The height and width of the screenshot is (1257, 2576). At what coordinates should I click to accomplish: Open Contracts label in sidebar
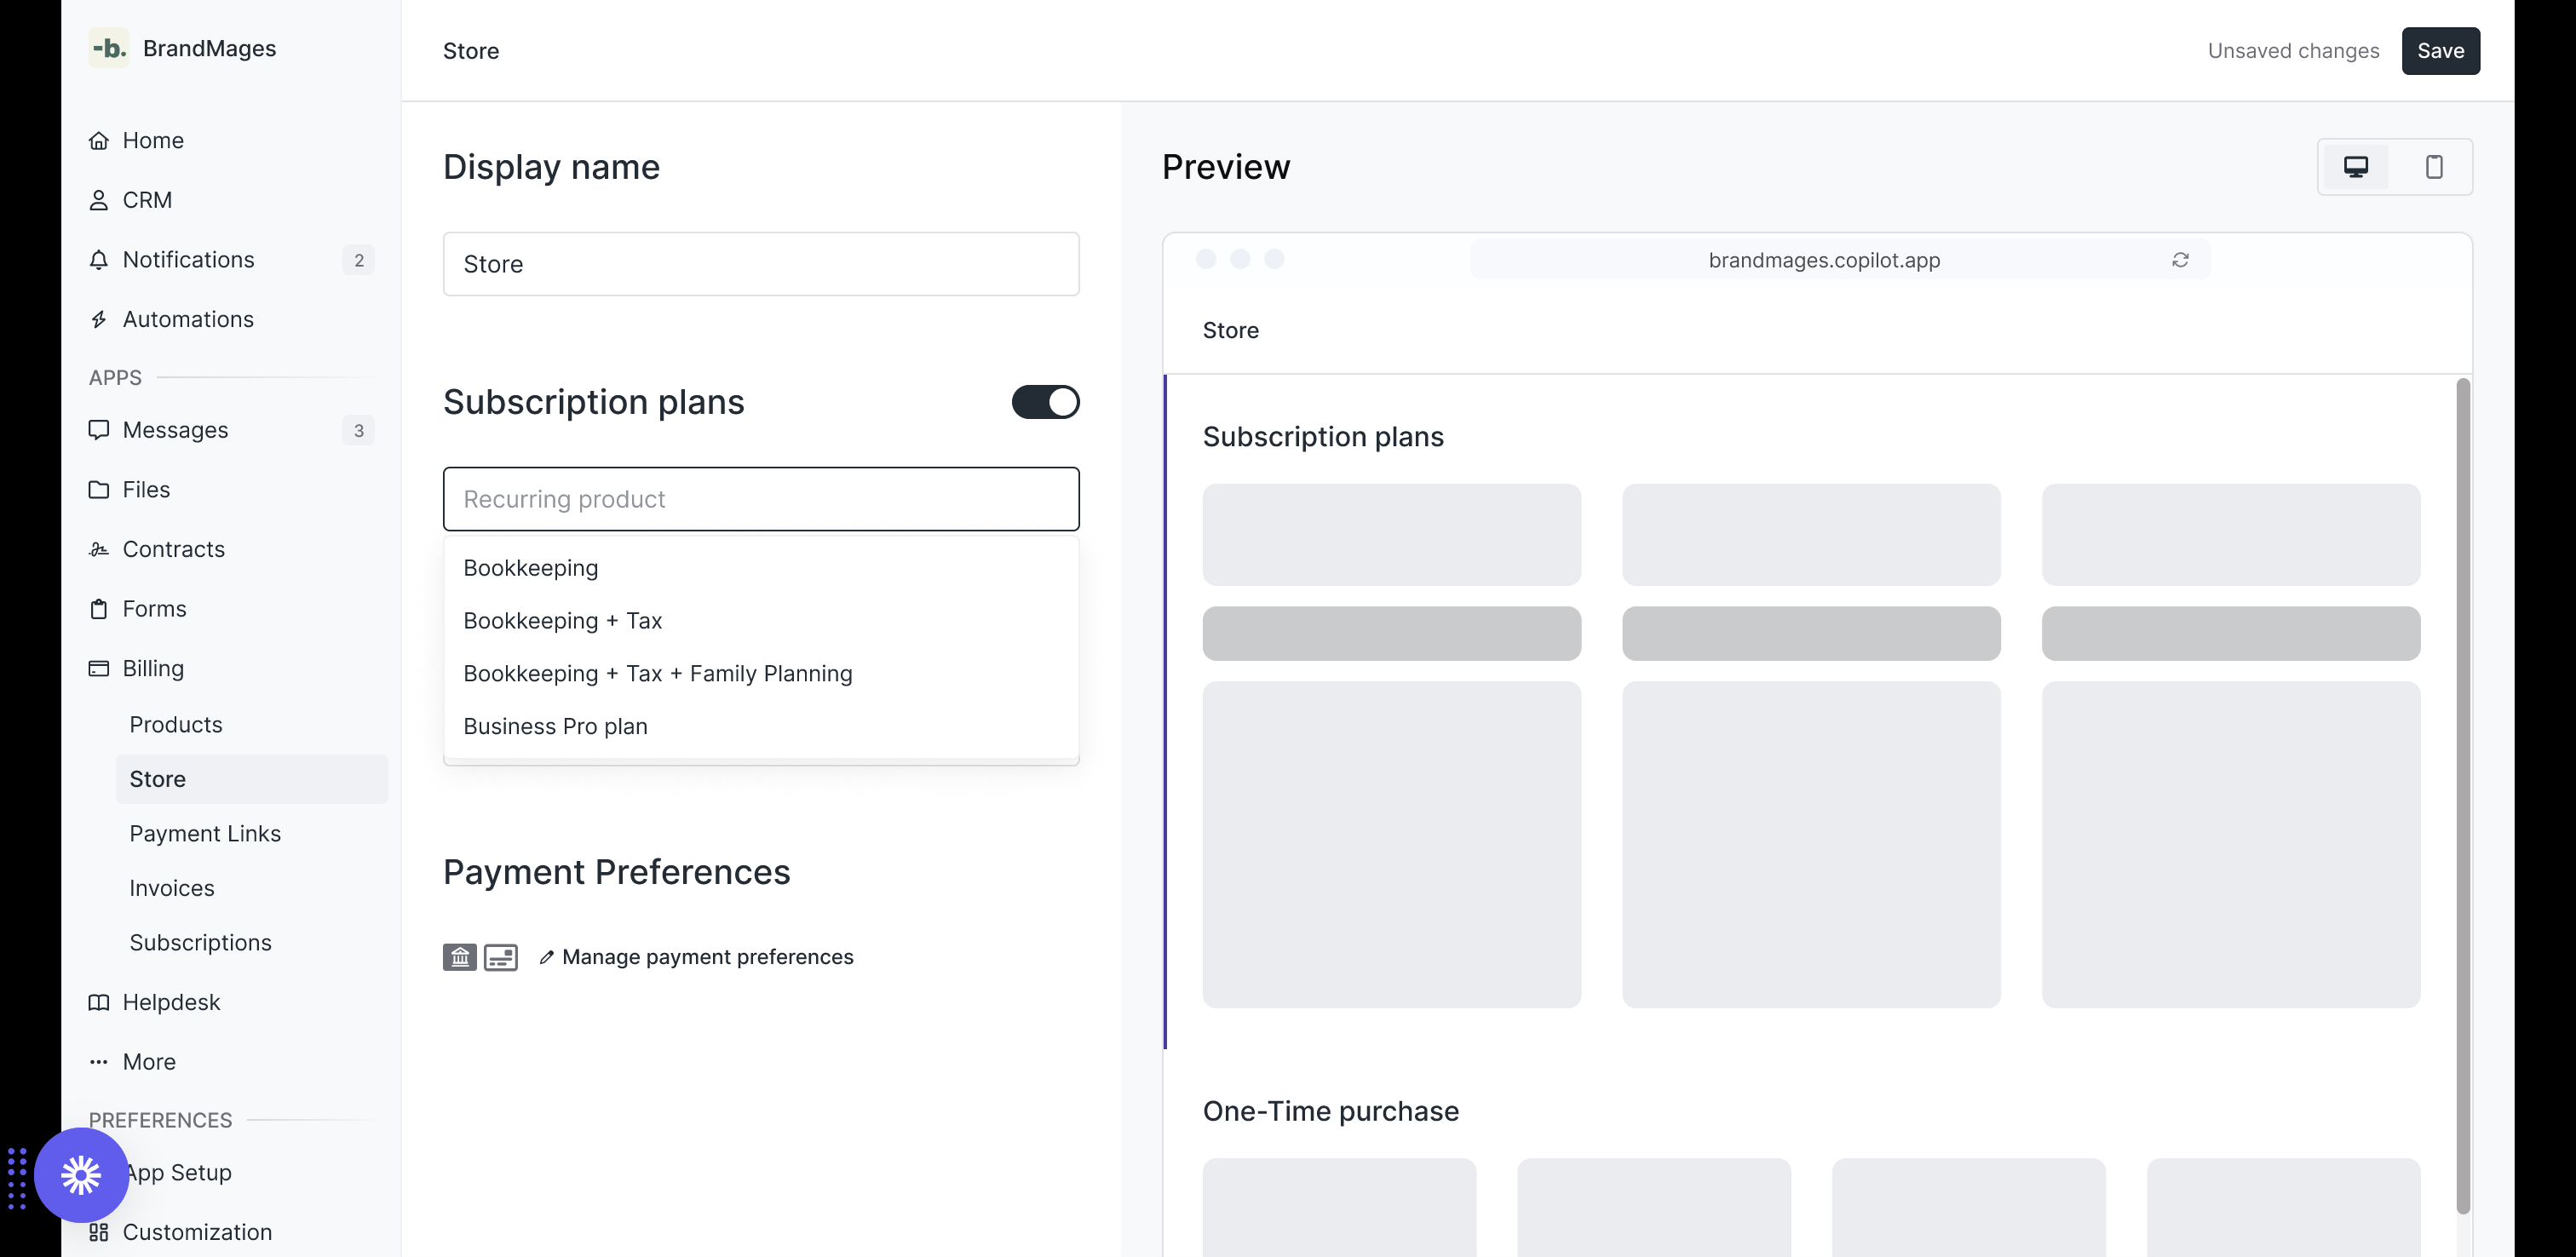click(174, 549)
